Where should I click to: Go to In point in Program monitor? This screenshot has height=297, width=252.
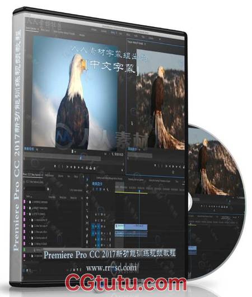(x=166, y=166)
